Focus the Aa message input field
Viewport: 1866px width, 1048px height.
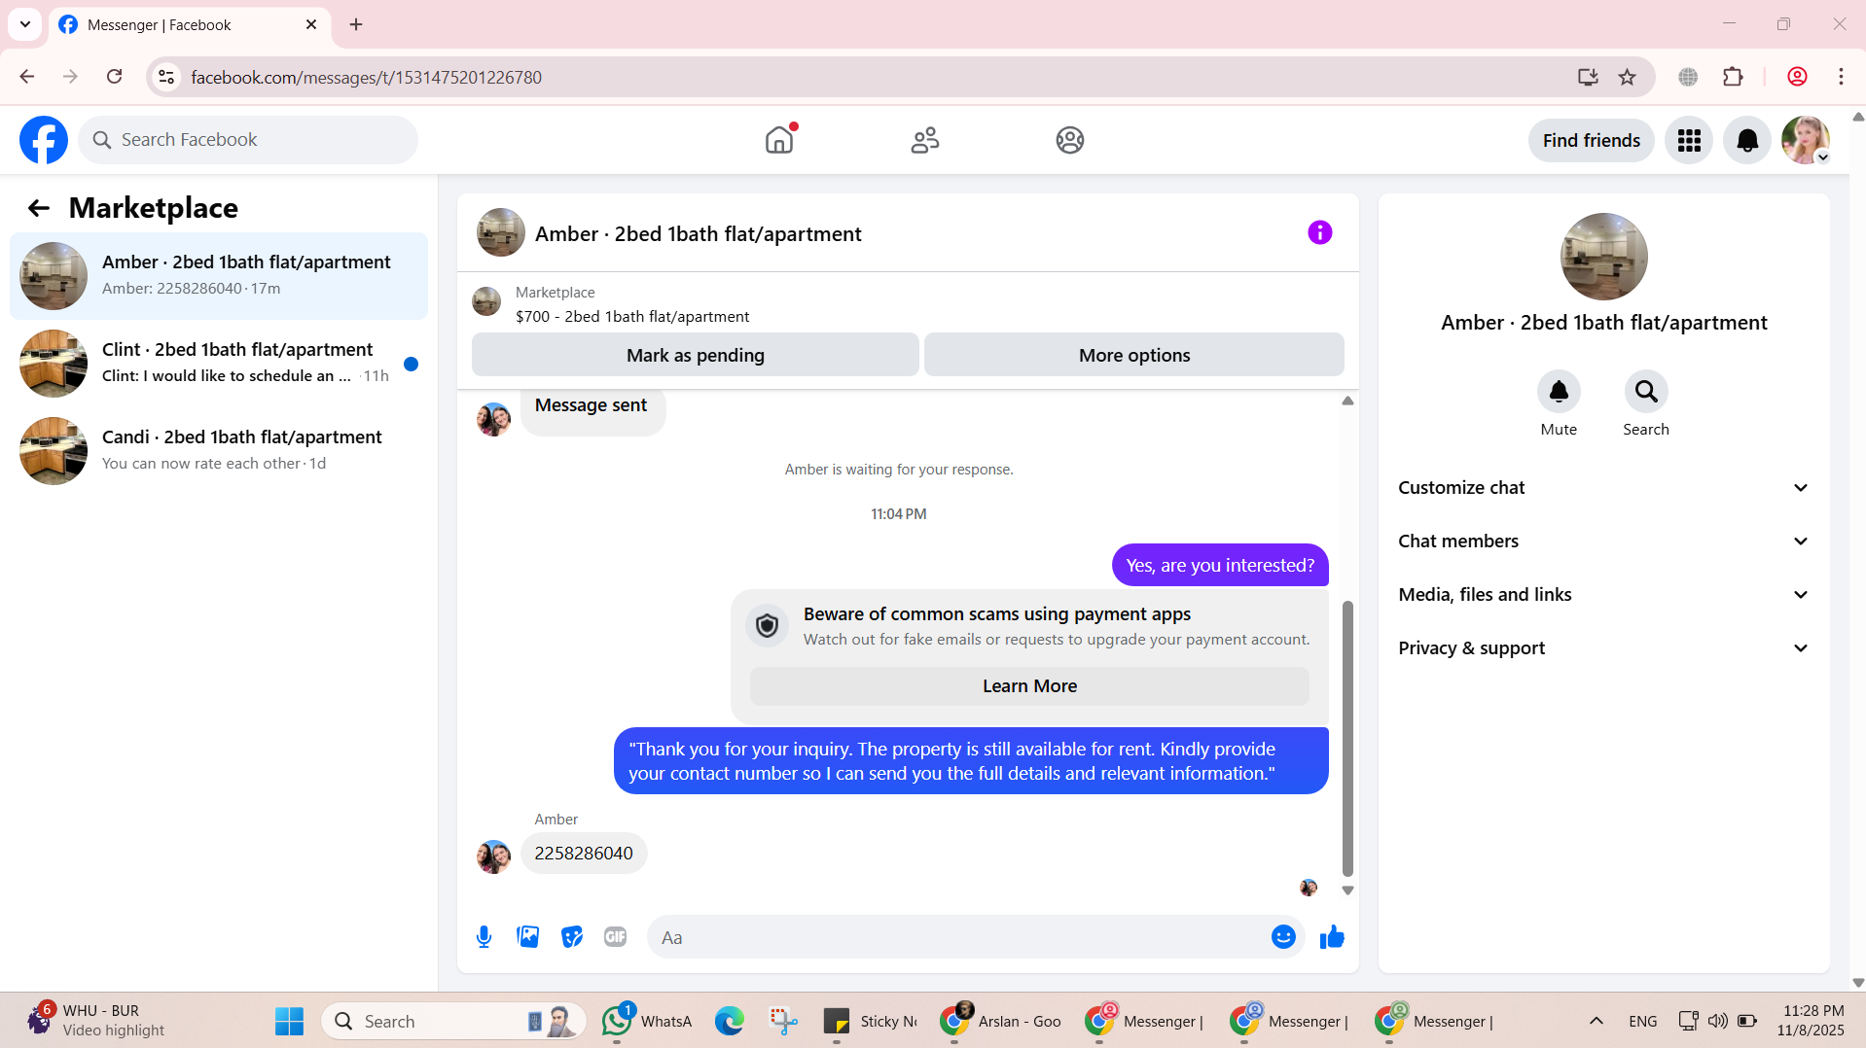(x=958, y=937)
